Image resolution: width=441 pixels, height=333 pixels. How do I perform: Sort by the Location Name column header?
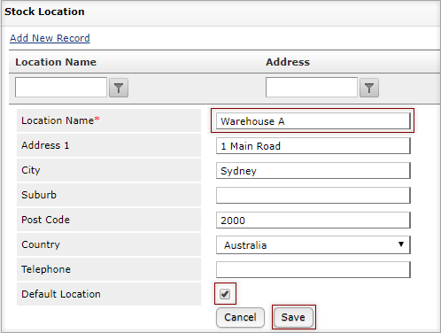56,62
